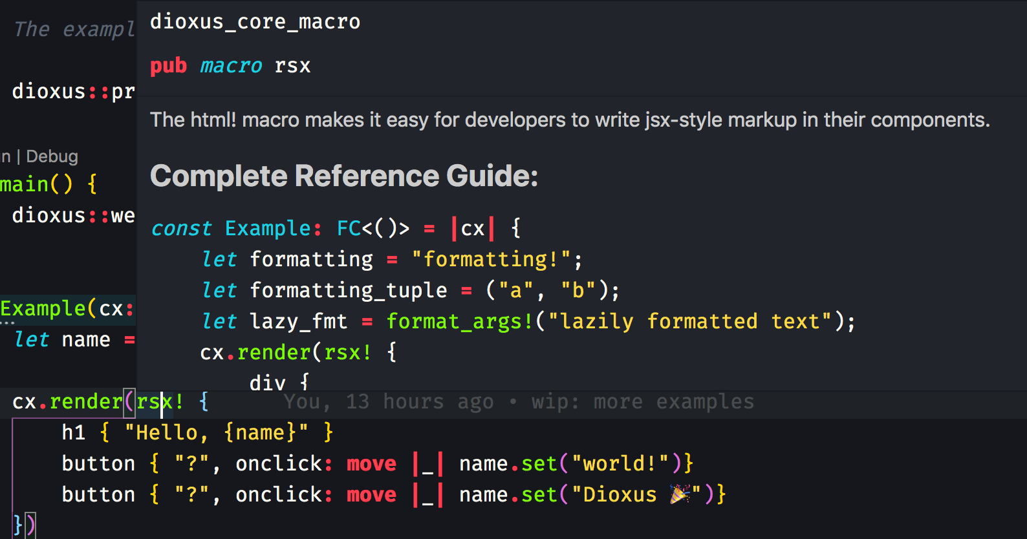1027x539 pixels.
Task: Click the 'dioxus::pr' line in editor
Action: pos(74,91)
